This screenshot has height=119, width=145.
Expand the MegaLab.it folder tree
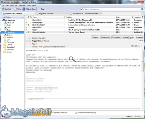4,47
